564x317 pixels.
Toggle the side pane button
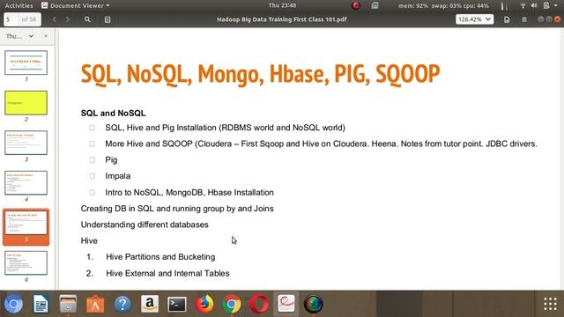point(108,19)
